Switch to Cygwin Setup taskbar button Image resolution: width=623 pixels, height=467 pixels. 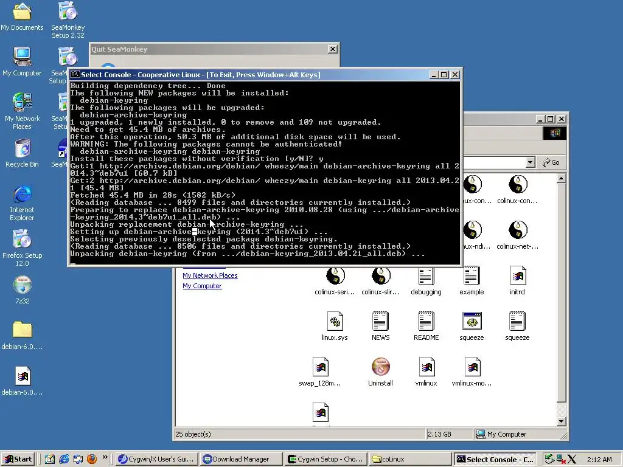tap(325, 460)
